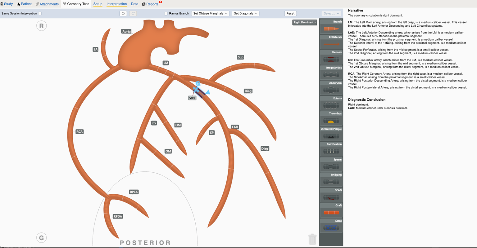Check the Ramus Branch checkbox

[x=166, y=13]
